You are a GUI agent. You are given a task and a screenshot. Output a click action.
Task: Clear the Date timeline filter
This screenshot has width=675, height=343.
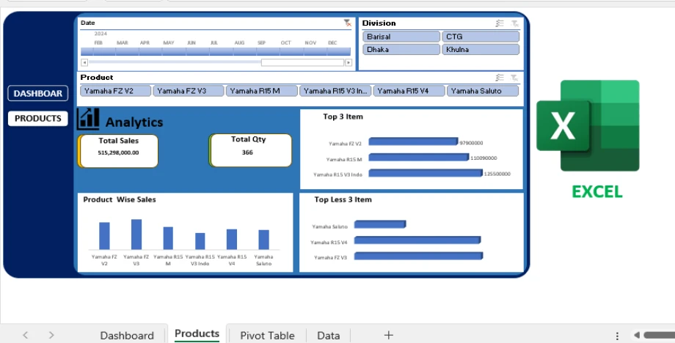(x=347, y=23)
